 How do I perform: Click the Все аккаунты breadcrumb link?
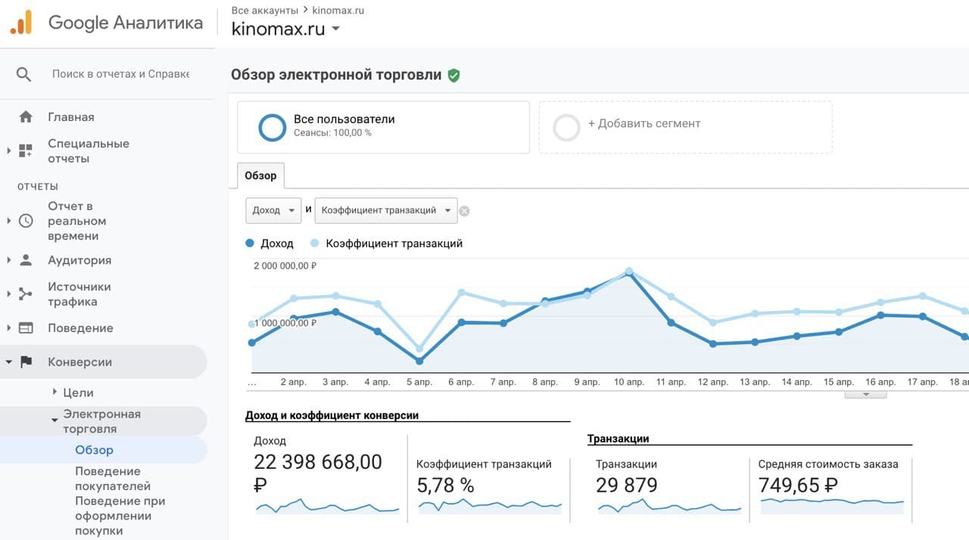coord(263,11)
